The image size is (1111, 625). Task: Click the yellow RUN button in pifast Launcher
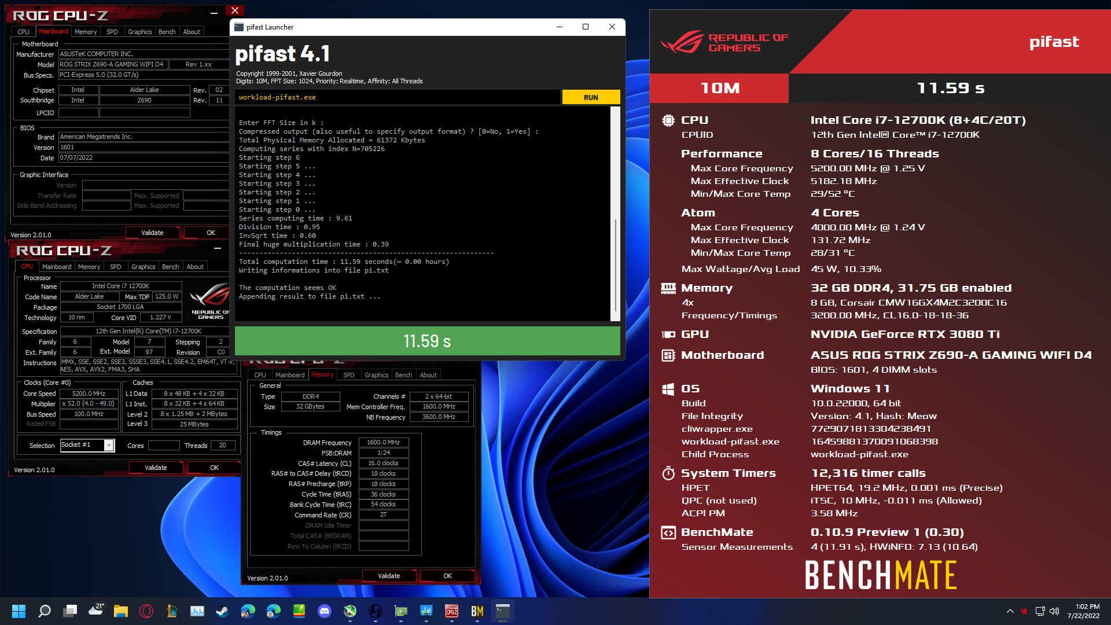pos(591,97)
